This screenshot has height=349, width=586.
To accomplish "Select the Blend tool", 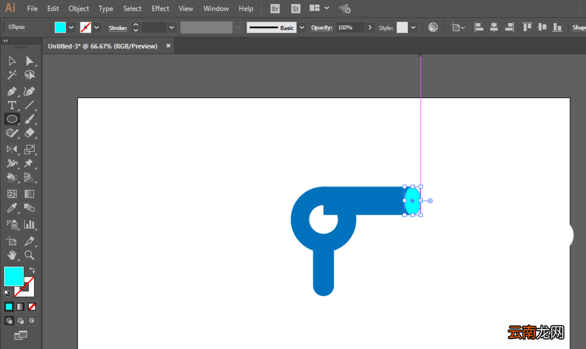I will pyautogui.click(x=29, y=208).
